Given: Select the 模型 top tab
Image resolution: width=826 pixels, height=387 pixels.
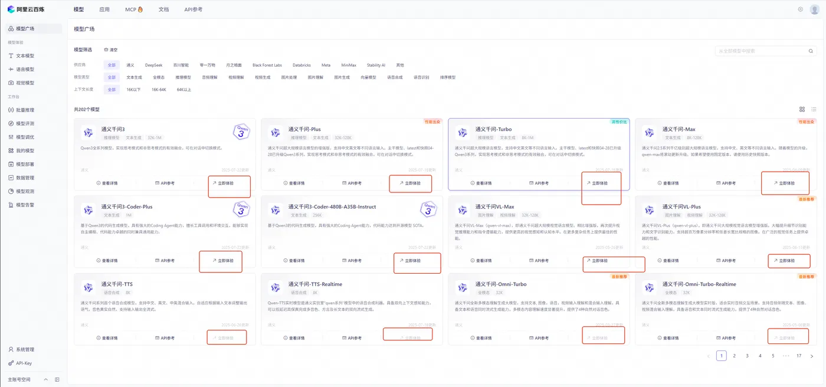Looking at the screenshot, I should (78, 9).
